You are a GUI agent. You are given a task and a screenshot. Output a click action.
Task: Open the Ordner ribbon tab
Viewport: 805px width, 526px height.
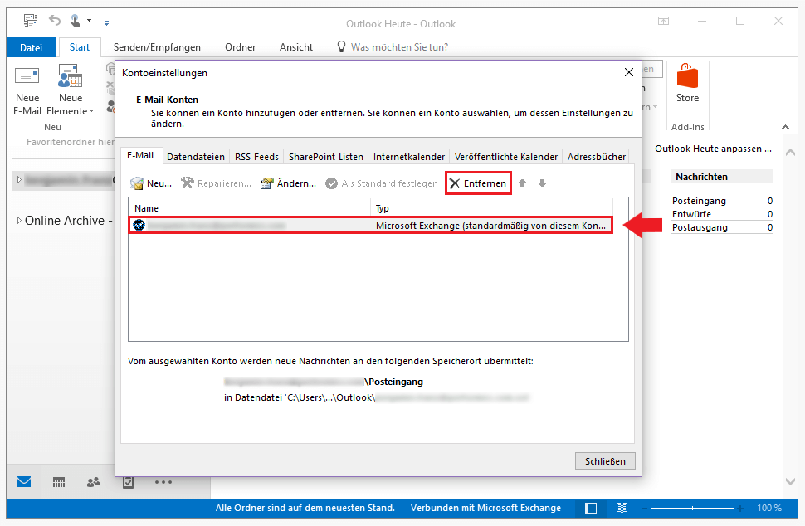[x=241, y=47]
